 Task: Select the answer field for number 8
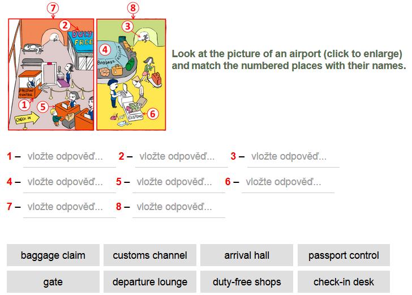[179, 207]
